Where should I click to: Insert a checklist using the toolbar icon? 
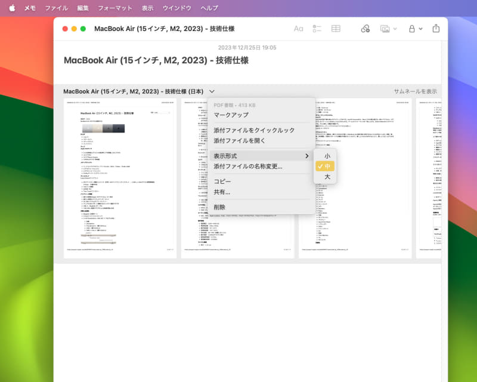pyautogui.click(x=316, y=28)
